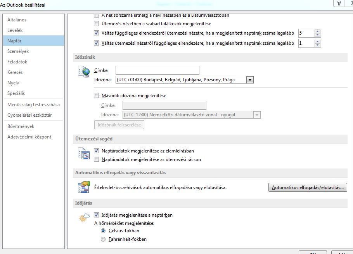Click A hőmérséklet megjelenítése label

click(124, 223)
